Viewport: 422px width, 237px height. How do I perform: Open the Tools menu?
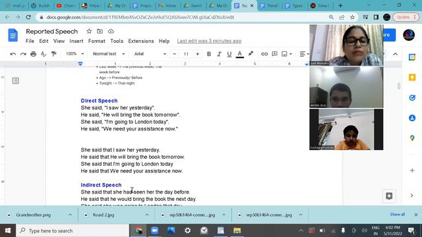pos(117,41)
